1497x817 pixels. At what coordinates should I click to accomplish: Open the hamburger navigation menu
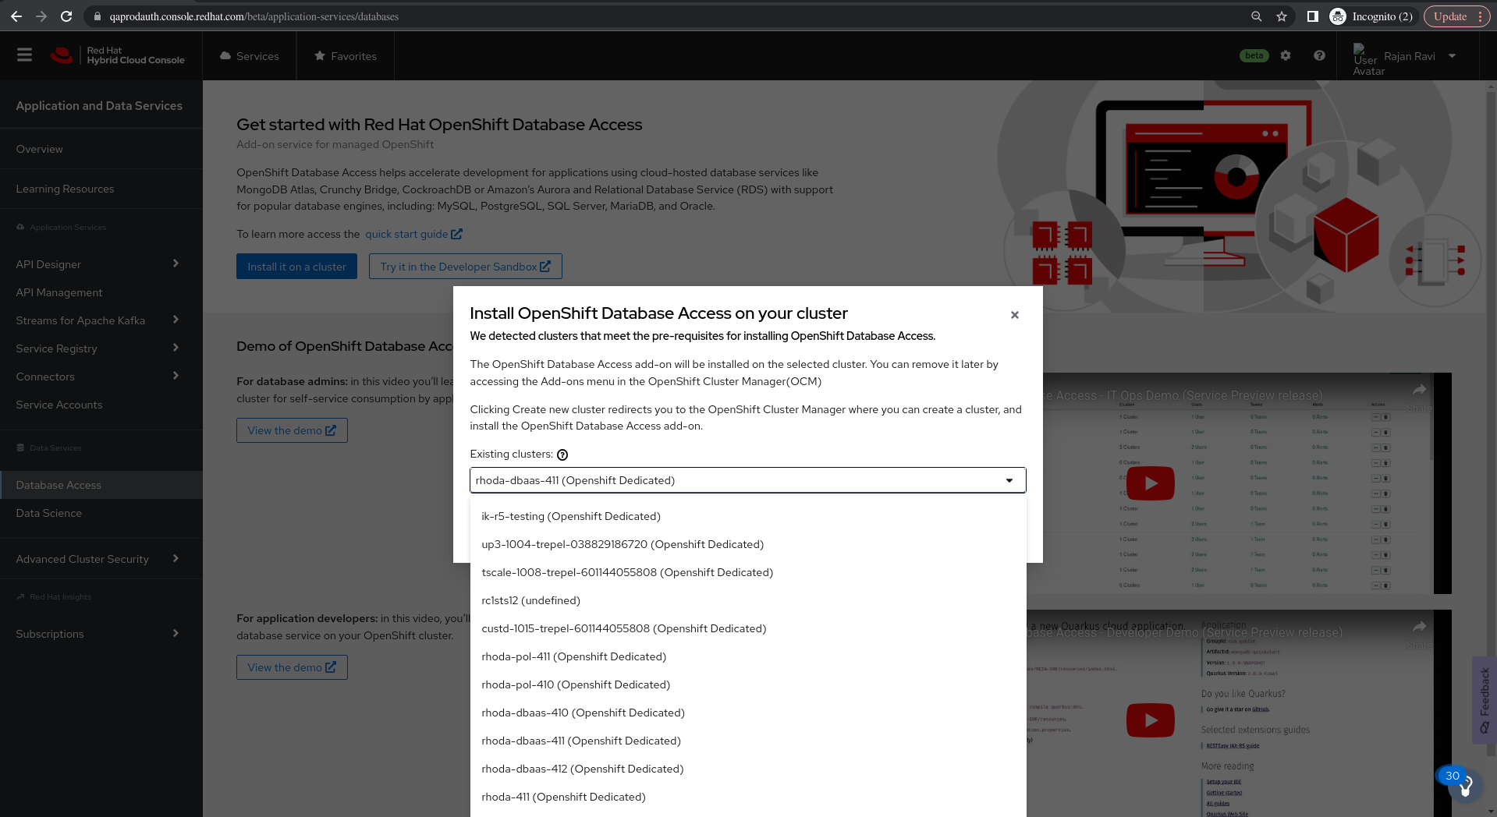pos(24,55)
